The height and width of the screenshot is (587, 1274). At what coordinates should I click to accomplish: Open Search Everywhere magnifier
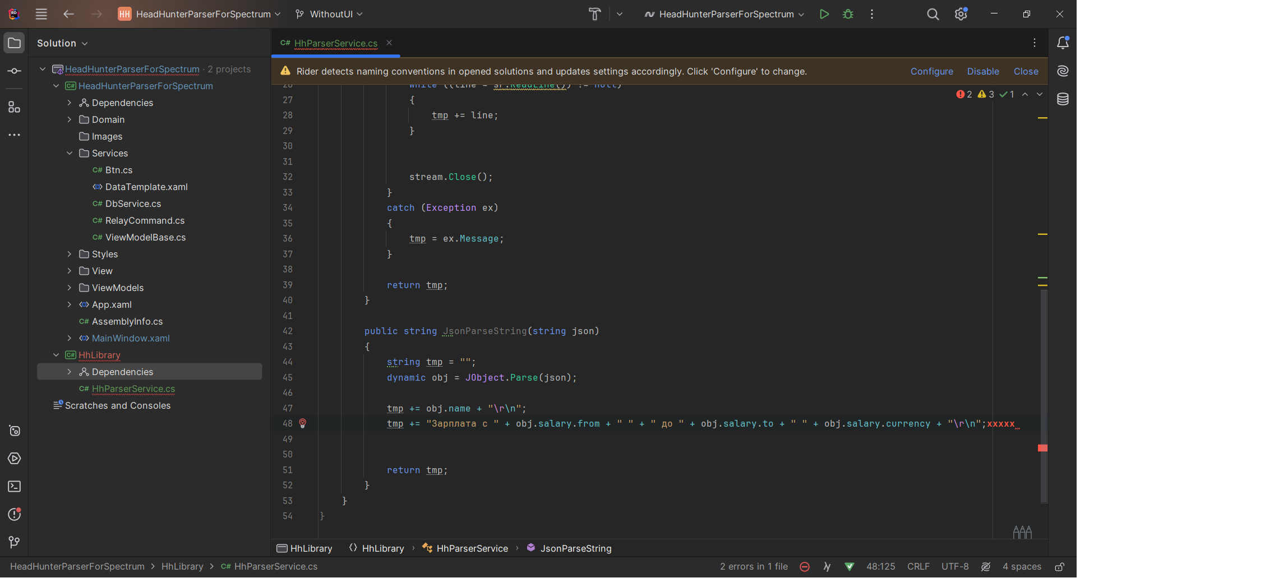tap(933, 14)
